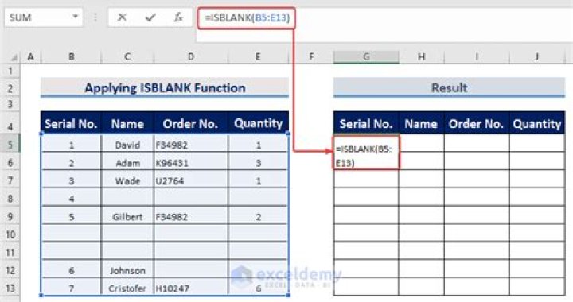Select column D header
The width and height of the screenshot is (573, 302).
(x=191, y=57)
